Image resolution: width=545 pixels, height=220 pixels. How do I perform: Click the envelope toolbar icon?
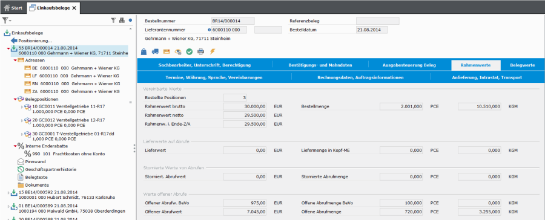[167, 52]
